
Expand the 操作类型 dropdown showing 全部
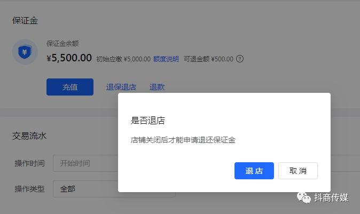tap(85, 189)
